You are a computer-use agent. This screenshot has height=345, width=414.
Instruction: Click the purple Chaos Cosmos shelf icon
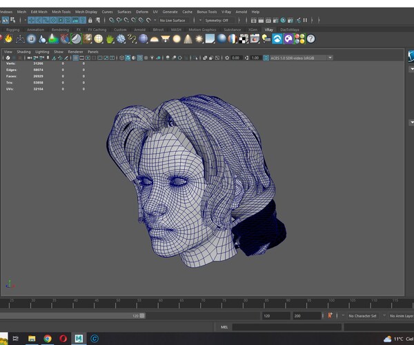point(288,39)
